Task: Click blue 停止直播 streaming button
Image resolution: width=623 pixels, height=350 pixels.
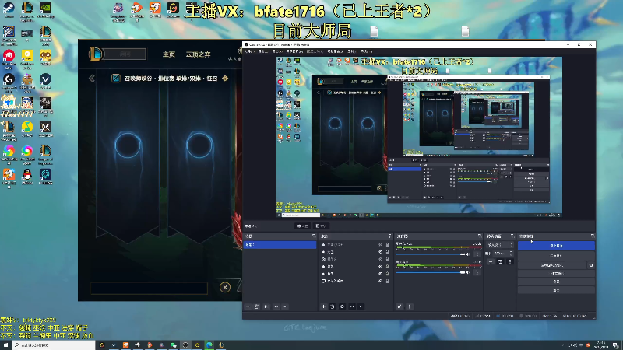Action: pyautogui.click(x=556, y=246)
